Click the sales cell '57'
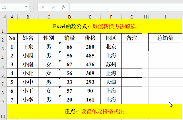This screenshot has height=120, width=183. click(x=69, y=91)
